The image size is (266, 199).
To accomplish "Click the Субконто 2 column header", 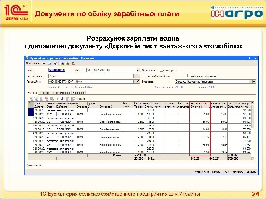I will pos(88,107).
